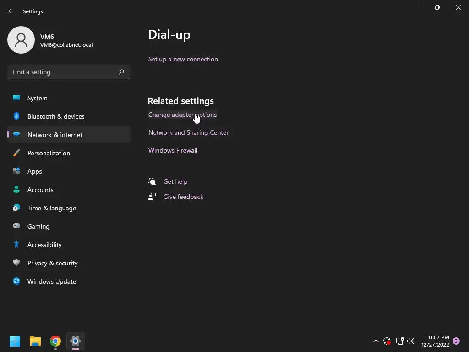The image size is (469, 352).
Task: Click the Apps icon in sidebar
Action: pyautogui.click(x=16, y=171)
